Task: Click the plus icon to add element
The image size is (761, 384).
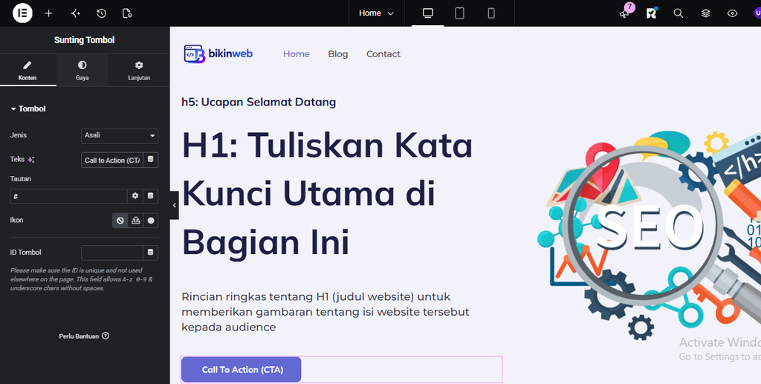Action: tap(48, 13)
